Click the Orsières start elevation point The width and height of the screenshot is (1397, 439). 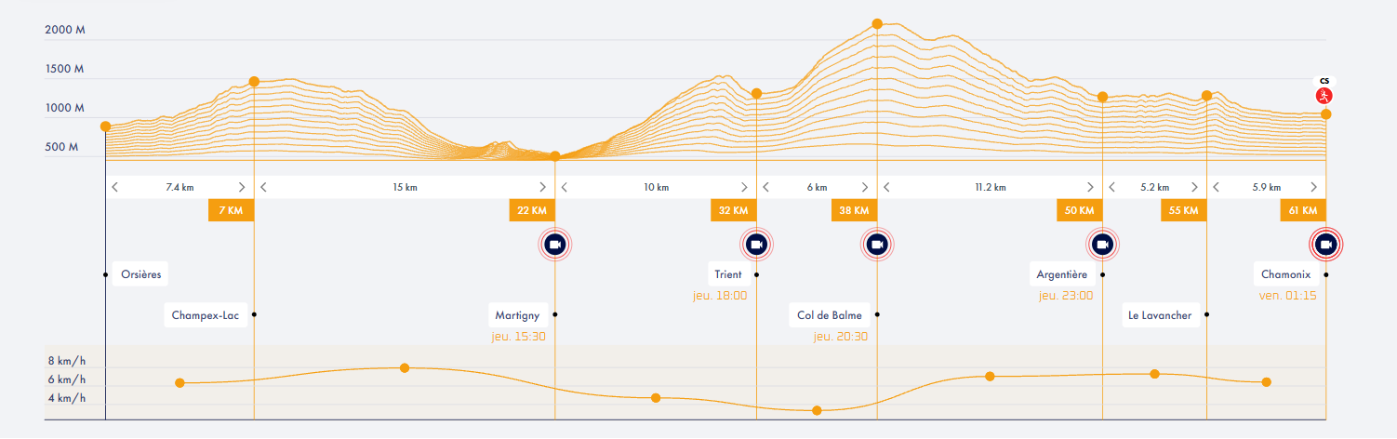pyautogui.click(x=105, y=126)
